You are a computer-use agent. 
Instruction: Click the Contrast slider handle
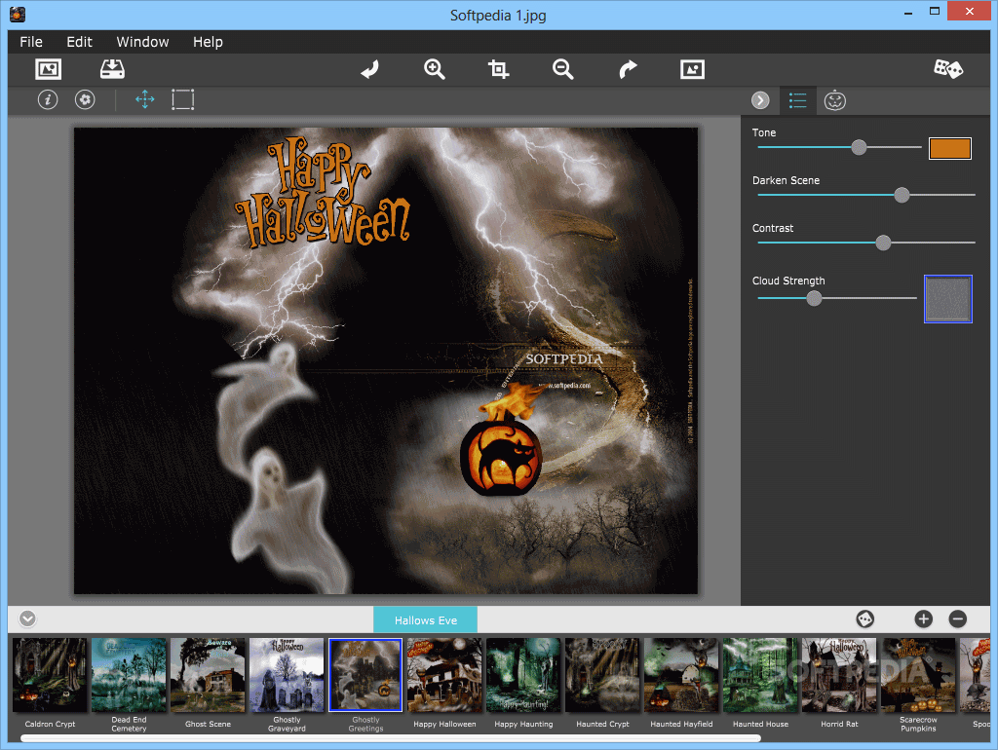(x=883, y=243)
